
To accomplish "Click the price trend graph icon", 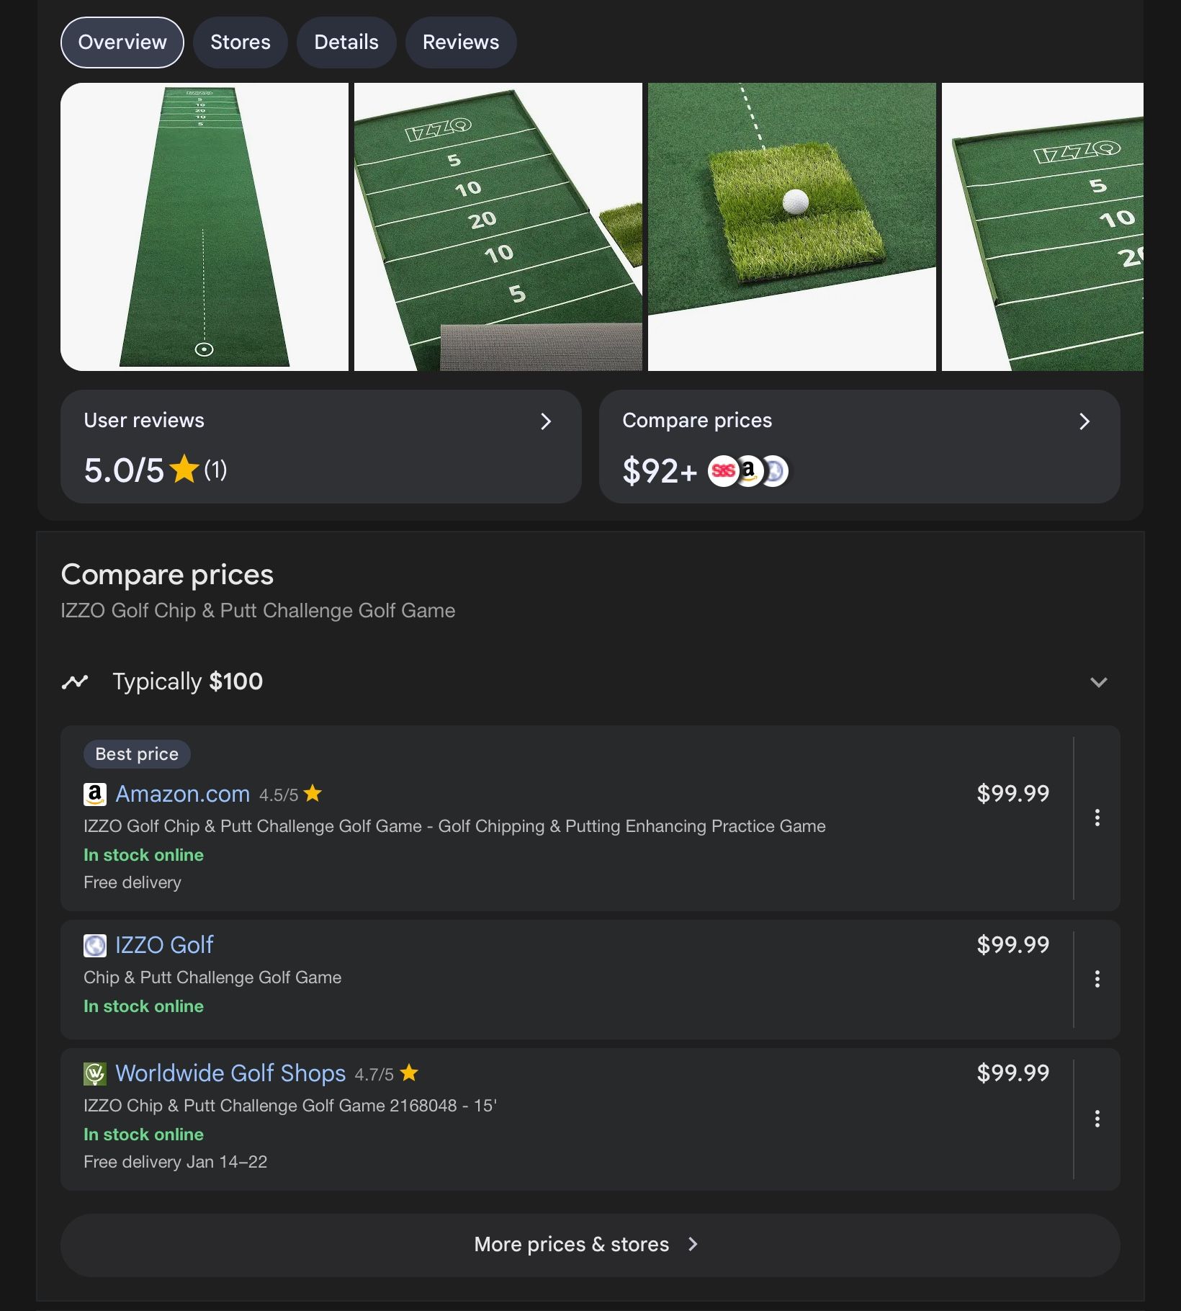I will (x=75, y=681).
